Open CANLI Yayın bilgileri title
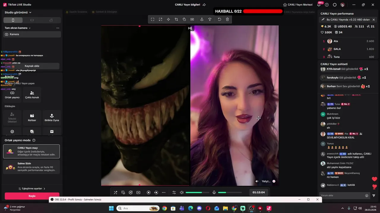This screenshot has height=213, width=380. coord(187,5)
